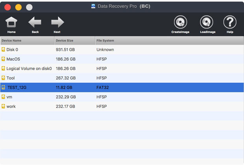The width and height of the screenshot is (244, 165).
Task: Select the Disk 0 device
Action: [12, 49]
